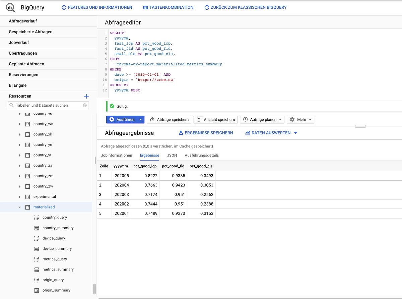The width and height of the screenshot is (402, 299).
Task: Click the help icon in the search field
Action: (85, 105)
